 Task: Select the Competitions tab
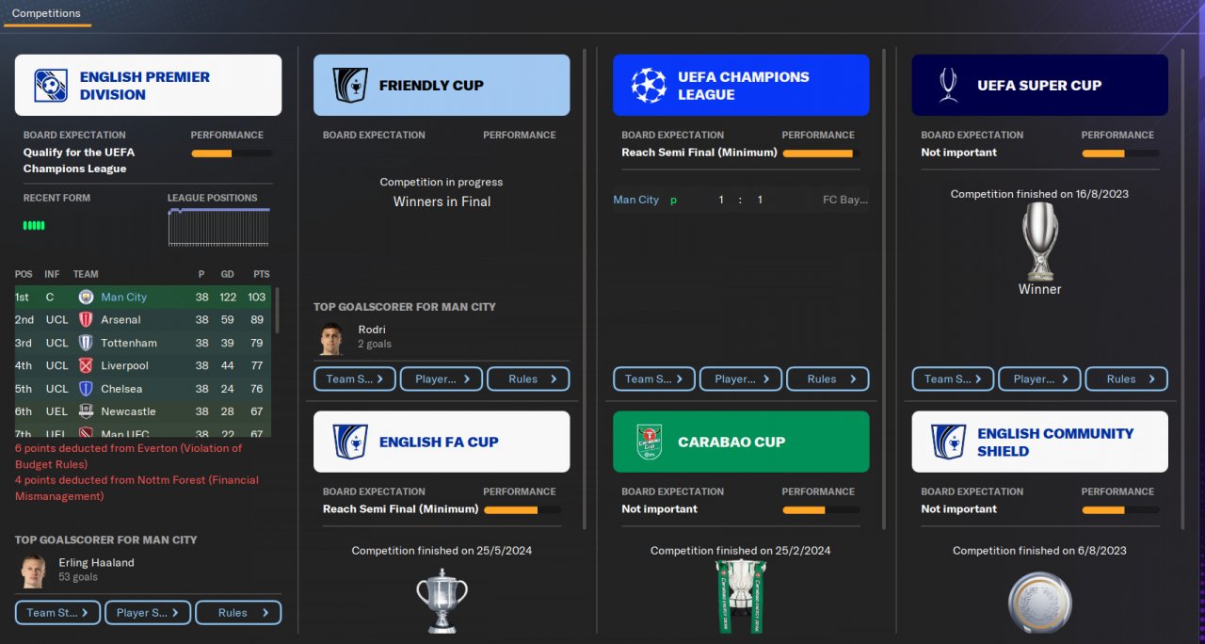46,13
